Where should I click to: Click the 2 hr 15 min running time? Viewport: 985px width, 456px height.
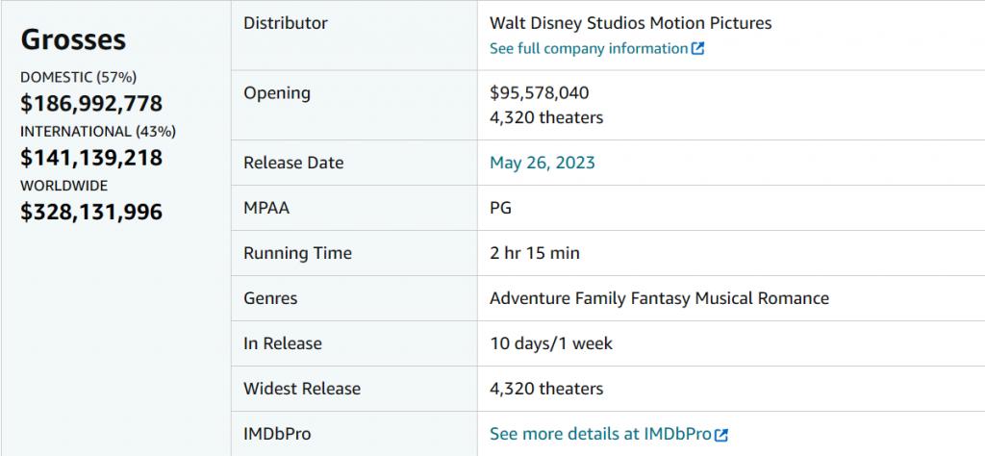click(535, 253)
